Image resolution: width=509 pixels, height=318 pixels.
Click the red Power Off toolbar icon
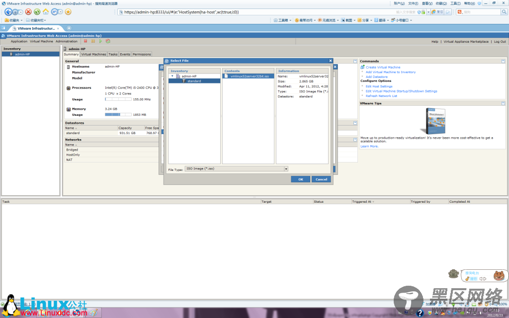(x=85, y=41)
